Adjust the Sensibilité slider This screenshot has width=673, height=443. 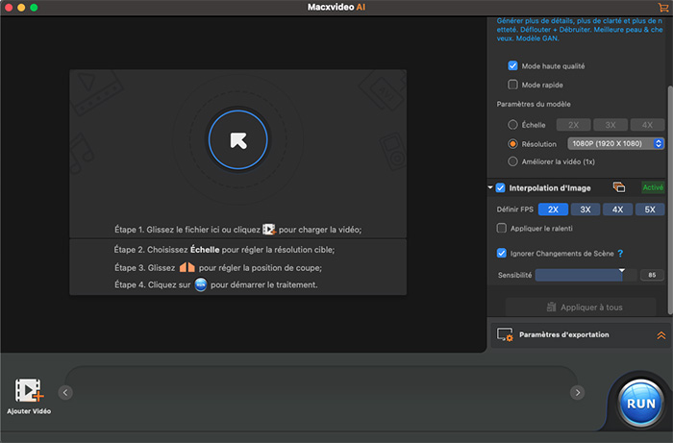point(586,275)
